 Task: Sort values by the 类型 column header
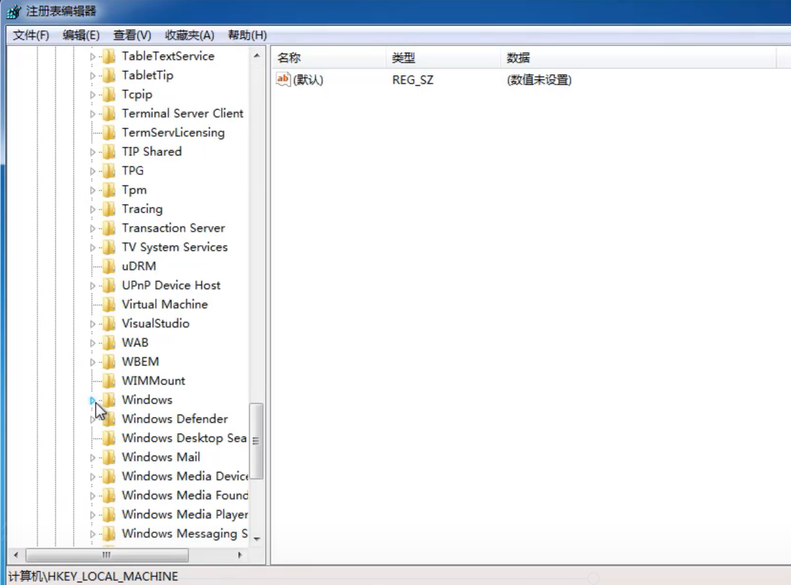click(x=403, y=57)
